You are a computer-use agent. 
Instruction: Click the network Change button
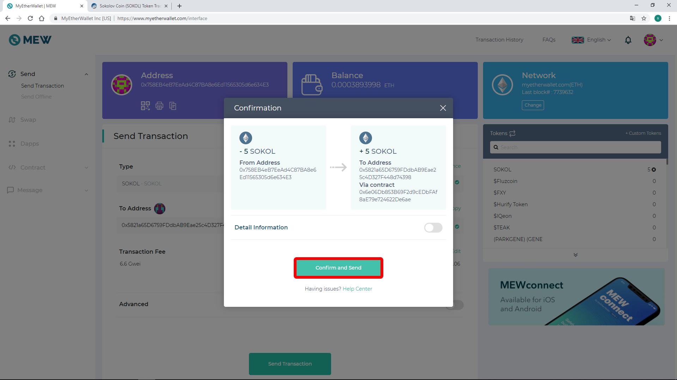pyautogui.click(x=533, y=105)
